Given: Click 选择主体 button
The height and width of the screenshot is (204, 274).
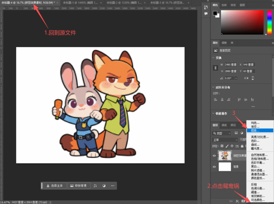Looking at the screenshot, I should 55,186.
